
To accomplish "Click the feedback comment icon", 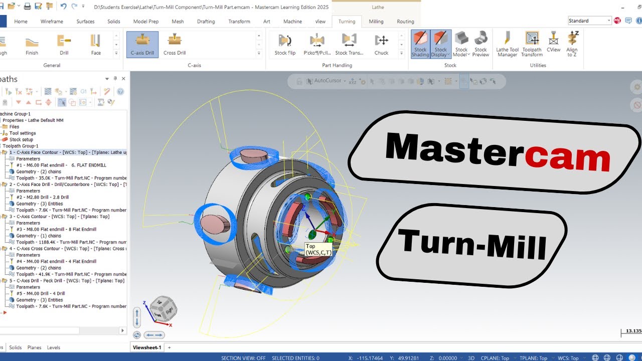I will pos(628,21).
